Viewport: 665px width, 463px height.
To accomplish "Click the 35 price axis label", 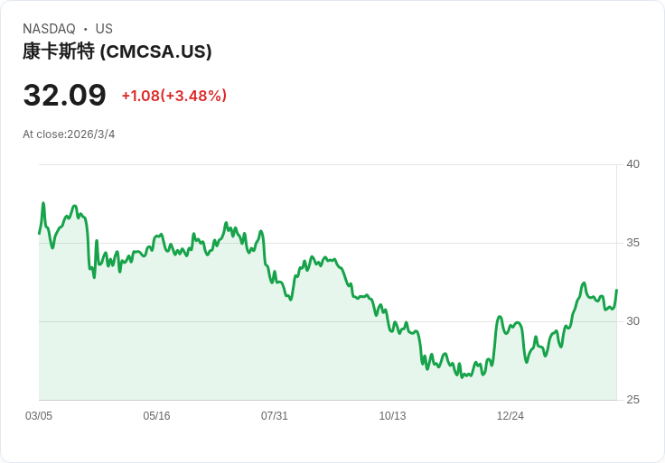I will [632, 243].
